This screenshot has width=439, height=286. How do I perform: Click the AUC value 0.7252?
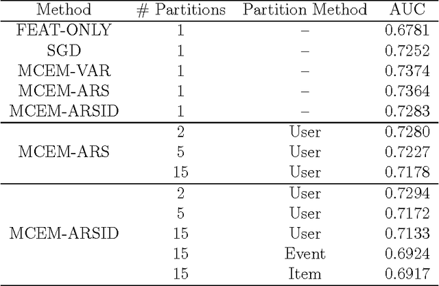tap(407, 51)
